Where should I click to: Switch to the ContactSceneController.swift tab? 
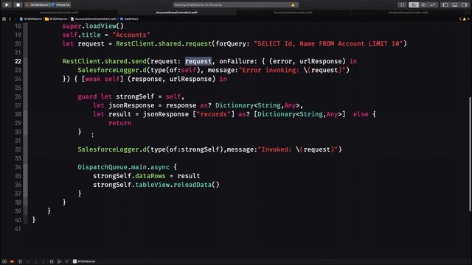pyautogui.click(x=408, y=13)
